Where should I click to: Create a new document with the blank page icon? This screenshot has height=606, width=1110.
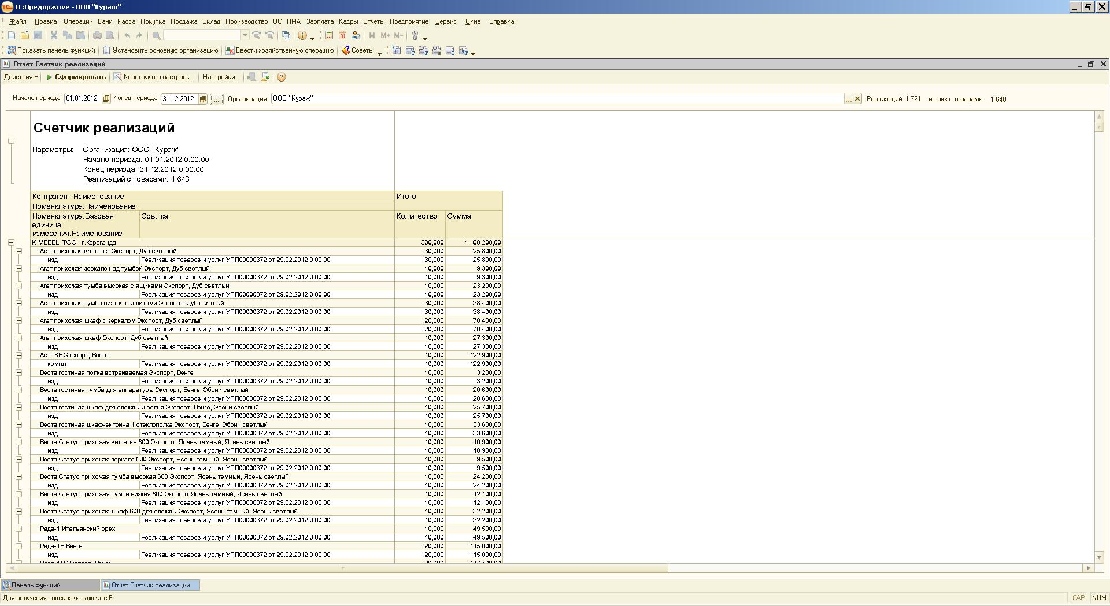pos(12,35)
